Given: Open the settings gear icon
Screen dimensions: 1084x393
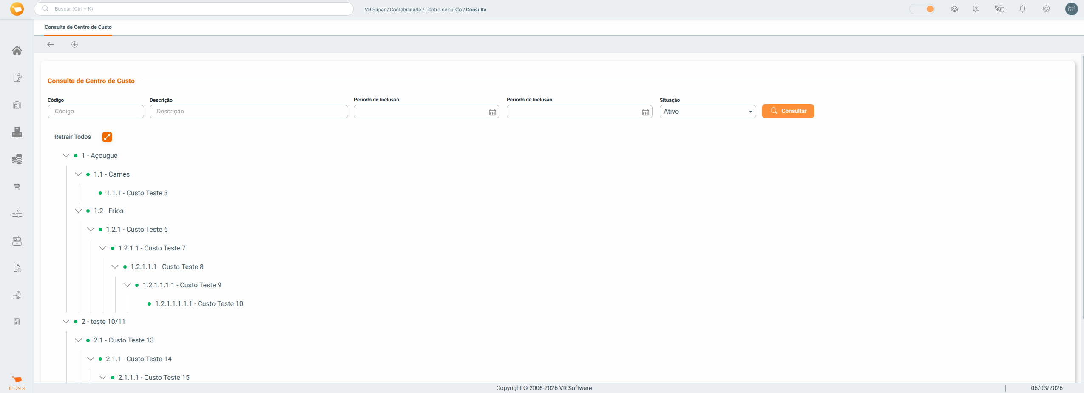Looking at the screenshot, I should pos(1046,9).
